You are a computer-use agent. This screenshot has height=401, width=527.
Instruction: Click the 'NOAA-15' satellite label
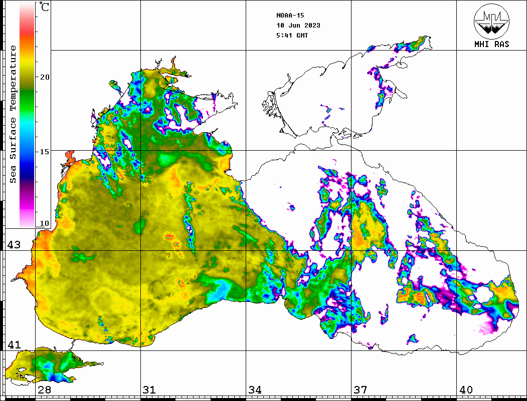pos(290,16)
